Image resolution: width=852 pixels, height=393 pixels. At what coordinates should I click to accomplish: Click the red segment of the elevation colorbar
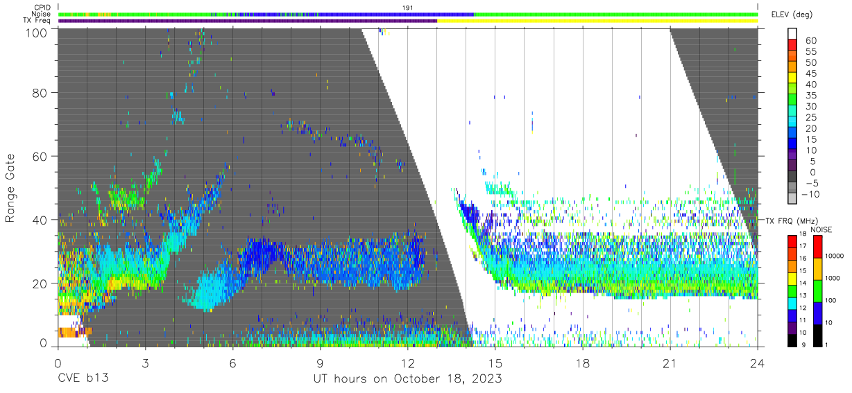coord(793,45)
